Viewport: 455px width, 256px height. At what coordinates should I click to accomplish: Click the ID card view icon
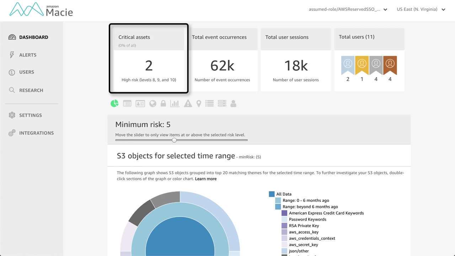click(140, 103)
